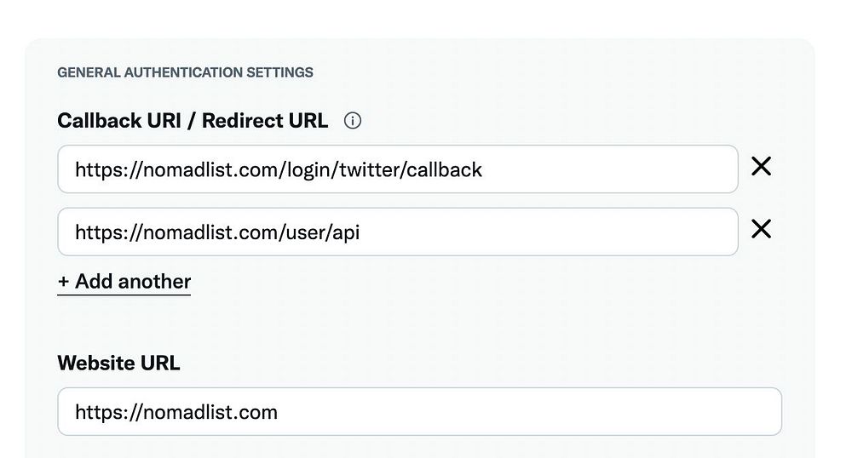852x458 pixels.
Task: Click the "Website URL" field label
Action: (x=118, y=363)
